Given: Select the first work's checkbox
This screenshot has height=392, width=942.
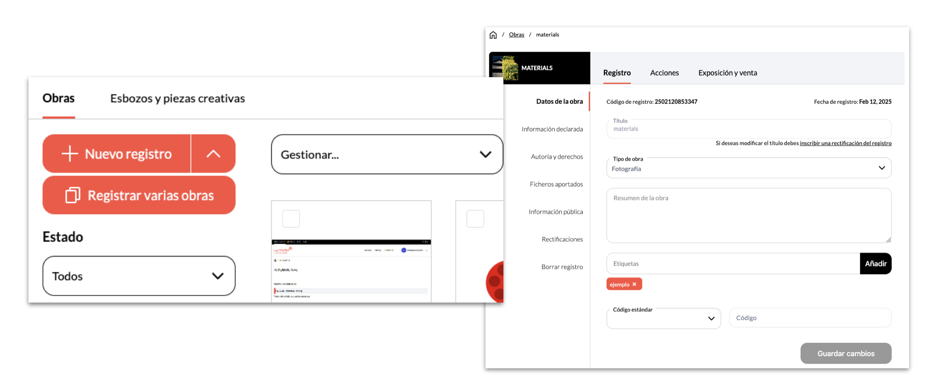Looking at the screenshot, I should 291,219.
